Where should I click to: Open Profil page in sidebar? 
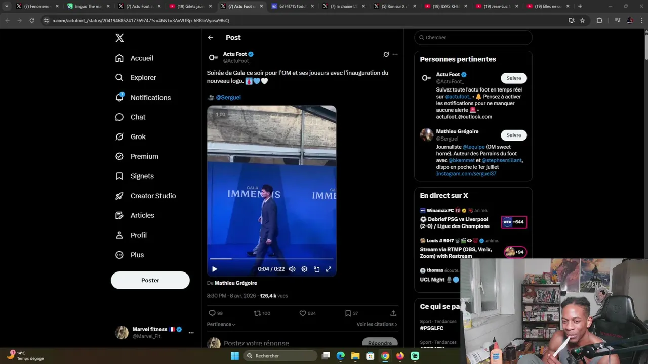coord(131,235)
